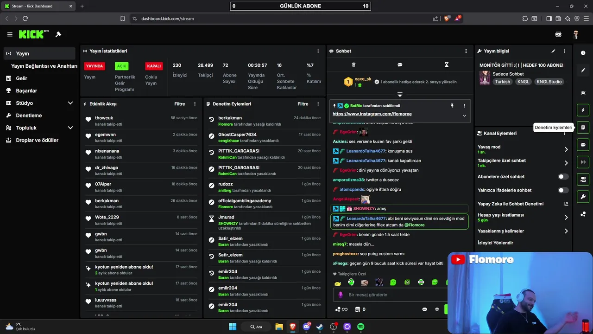The image size is (593, 334).
Task: Open Yayın stream page in sidebar
Action: point(39,53)
